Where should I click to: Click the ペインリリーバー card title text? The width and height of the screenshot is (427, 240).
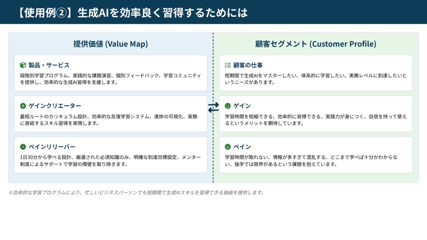52,147
